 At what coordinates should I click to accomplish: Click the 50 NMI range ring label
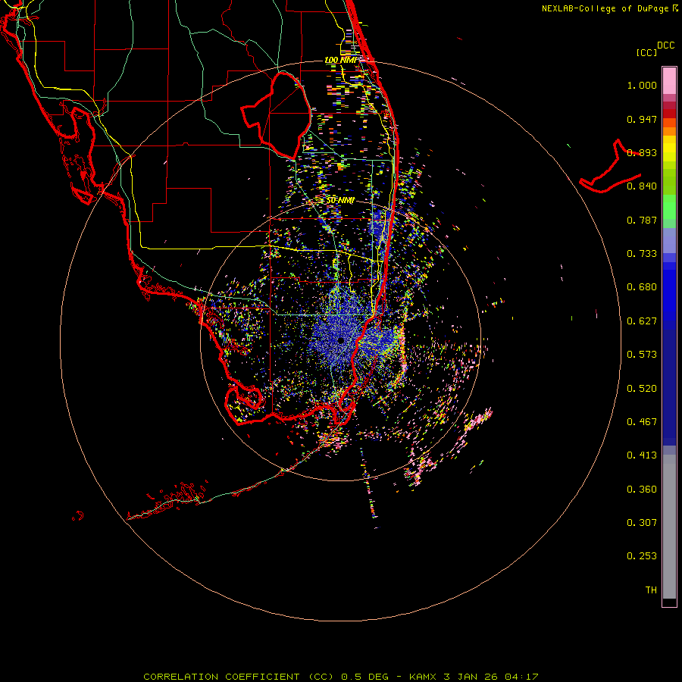point(340,200)
